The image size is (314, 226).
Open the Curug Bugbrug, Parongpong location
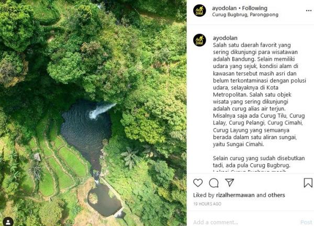point(245,15)
